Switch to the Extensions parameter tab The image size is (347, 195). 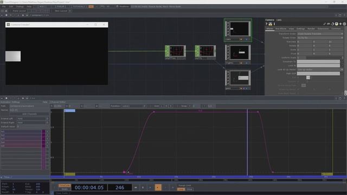tap(323, 29)
